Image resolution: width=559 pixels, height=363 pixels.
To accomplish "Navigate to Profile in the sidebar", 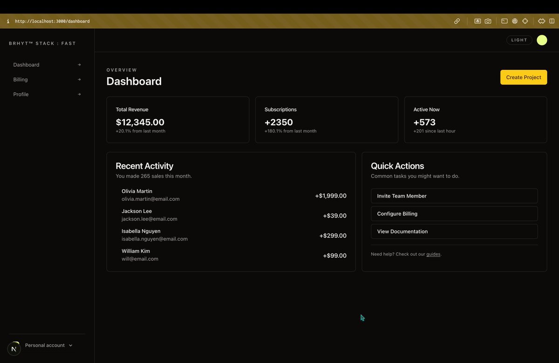I will [47, 94].
